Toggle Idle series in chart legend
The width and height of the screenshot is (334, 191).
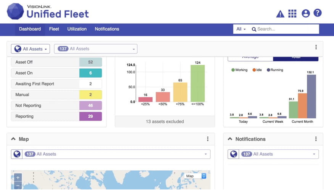(257, 70)
